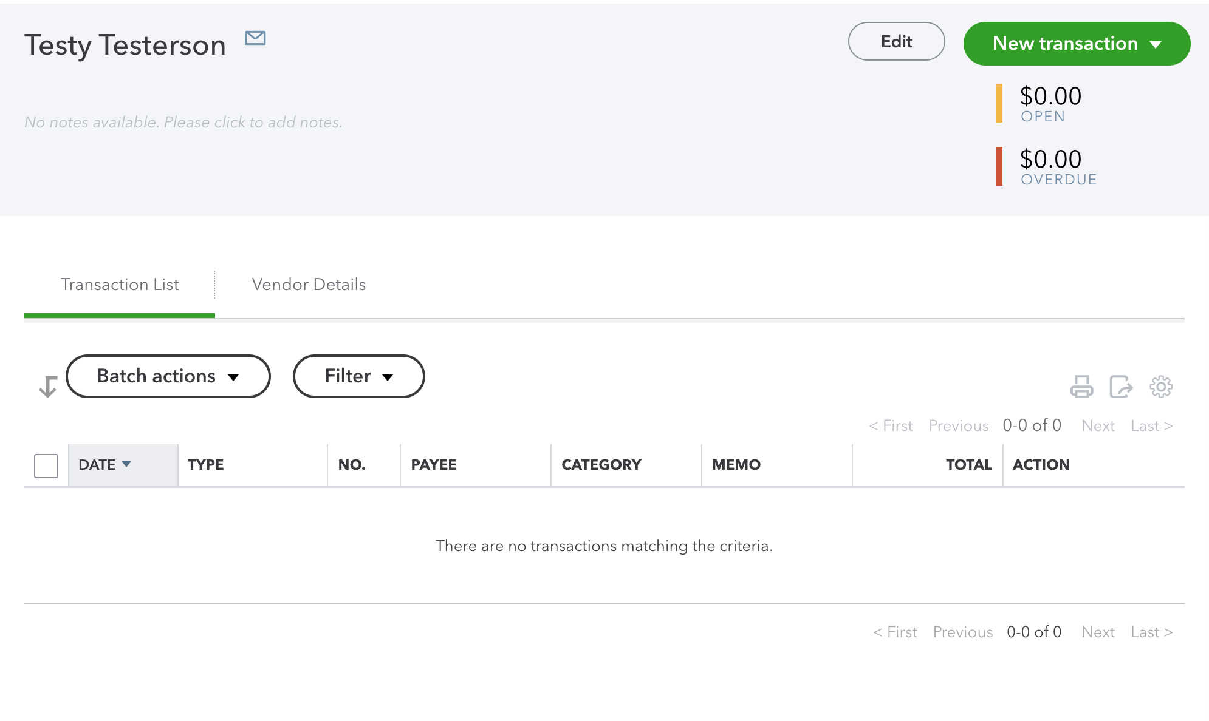Open the Batch actions dropdown

click(168, 376)
